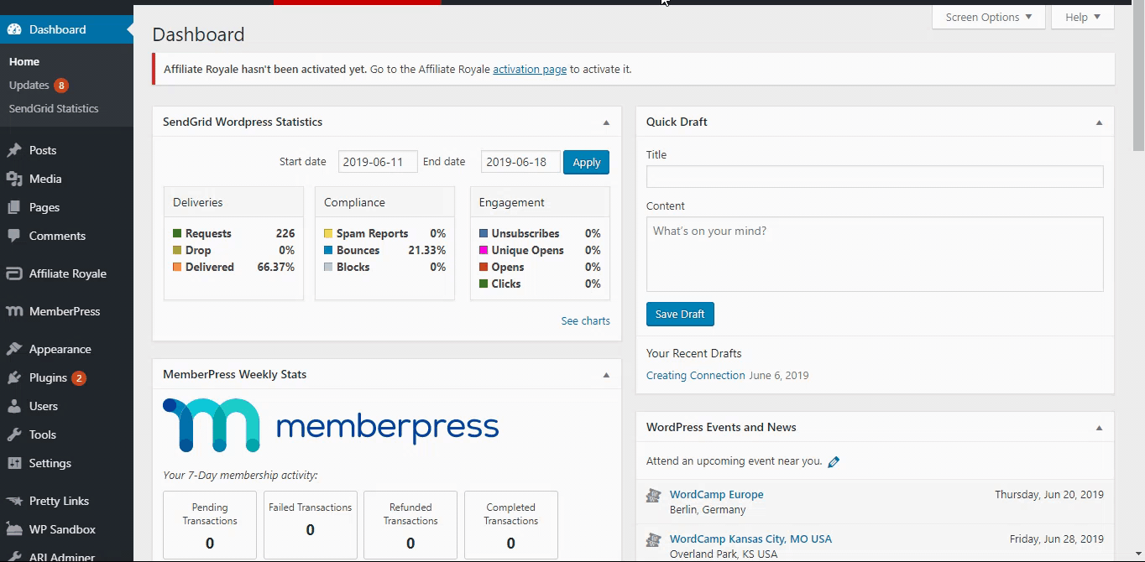
Task: Click the ARI Adminer icon
Action: 14,556
